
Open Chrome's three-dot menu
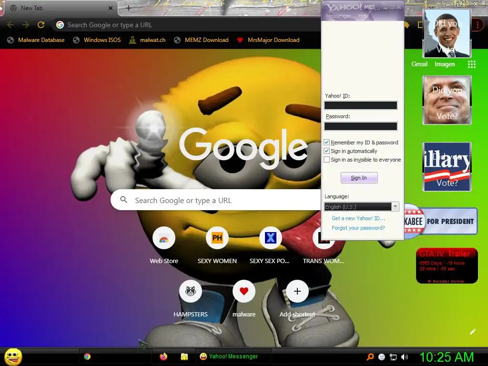pyautogui.click(x=478, y=25)
